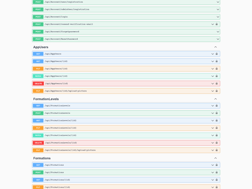252x189 pixels.
Task: Collapse the FormationLevels section
Action: click(x=215, y=99)
